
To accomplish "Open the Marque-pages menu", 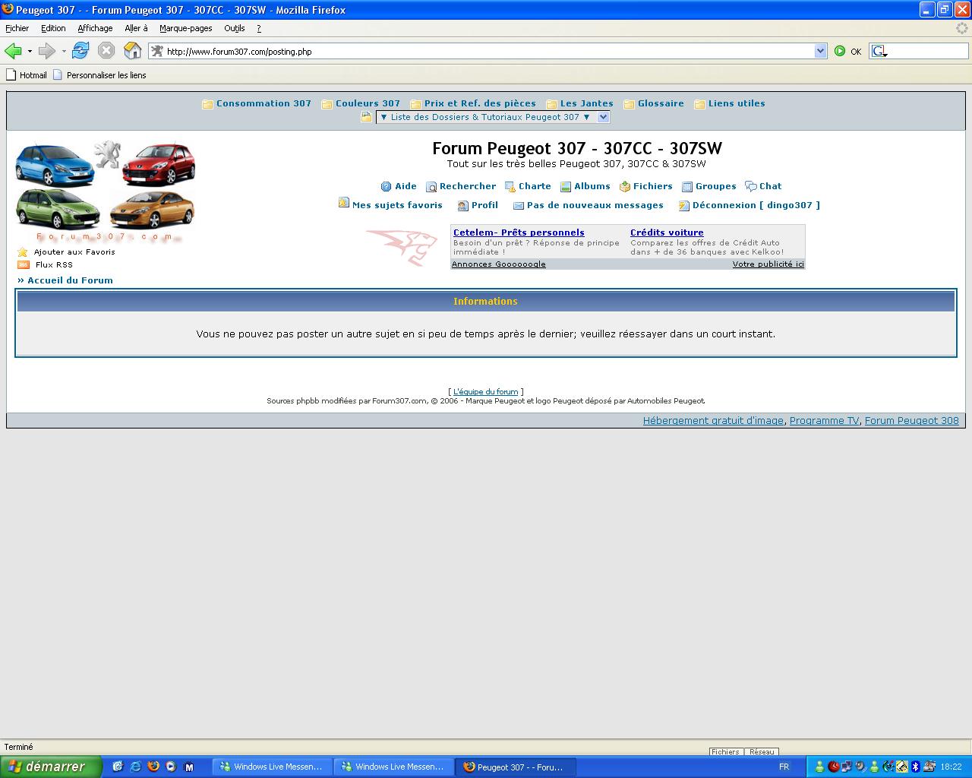I will 185,28.
